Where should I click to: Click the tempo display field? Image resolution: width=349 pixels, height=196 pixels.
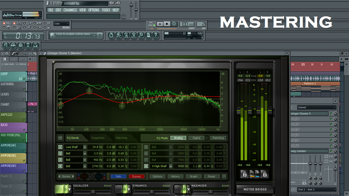point(187,24)
